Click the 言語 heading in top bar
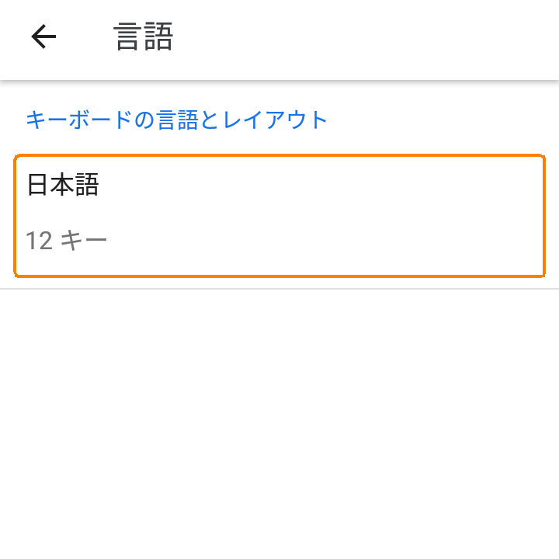Screen dimensions: 559x559 (x=144, y=36)
